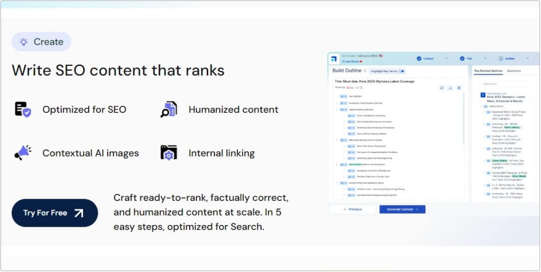Switch to the Questions tab
The height and width of the screenshot is (272, 541).
pyautogui.click(x=514, y=71)
